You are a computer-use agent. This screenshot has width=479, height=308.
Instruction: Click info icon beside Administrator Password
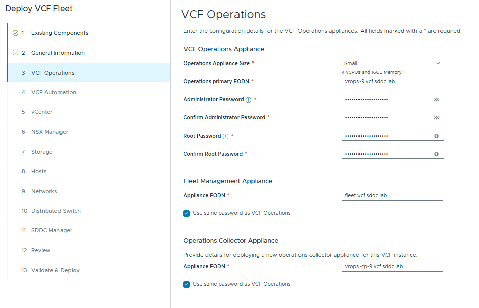(248, 100)
